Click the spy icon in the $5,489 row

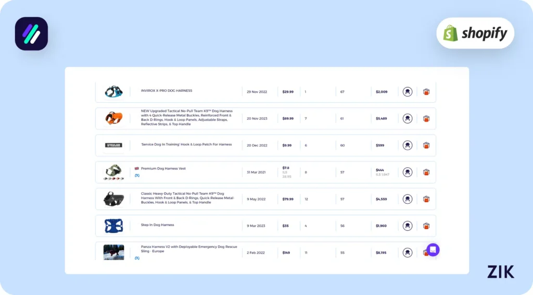pyautogui.click(x=408, y=118)
